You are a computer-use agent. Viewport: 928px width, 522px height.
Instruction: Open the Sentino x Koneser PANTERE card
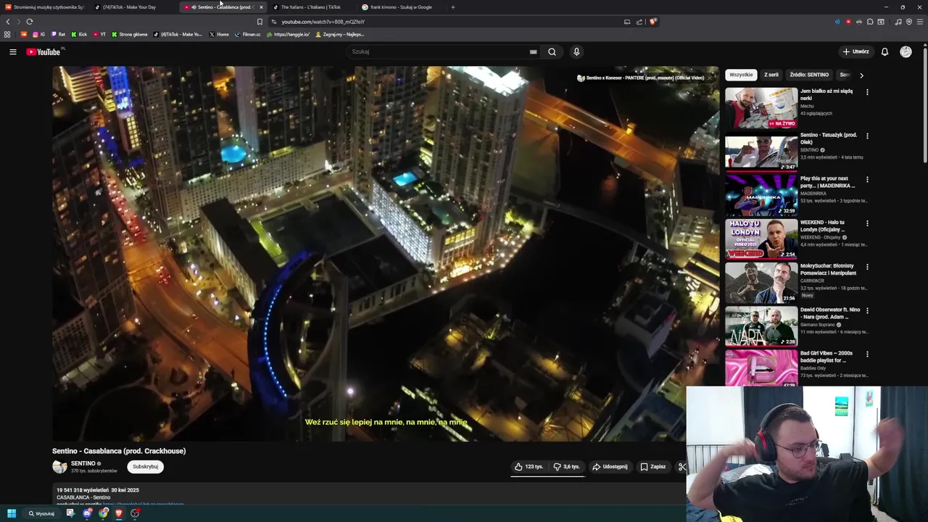(641, 78)
